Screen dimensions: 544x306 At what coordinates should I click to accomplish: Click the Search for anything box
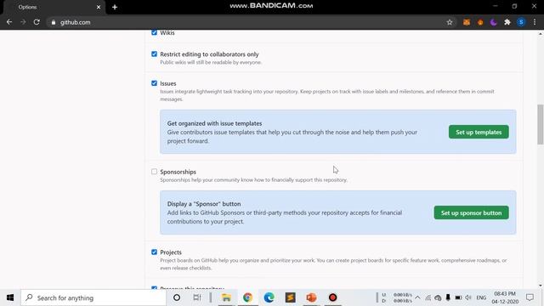[93, 297]
